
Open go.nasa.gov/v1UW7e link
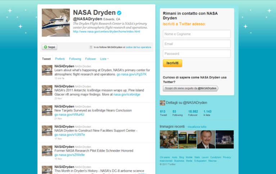69,135
